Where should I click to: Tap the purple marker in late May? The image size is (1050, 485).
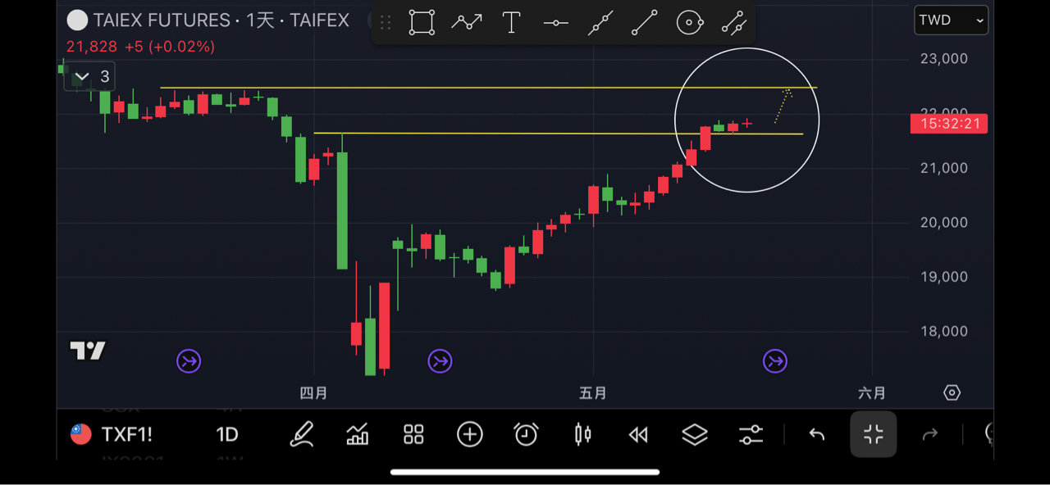pyautogui.click(x=775, y=360)
